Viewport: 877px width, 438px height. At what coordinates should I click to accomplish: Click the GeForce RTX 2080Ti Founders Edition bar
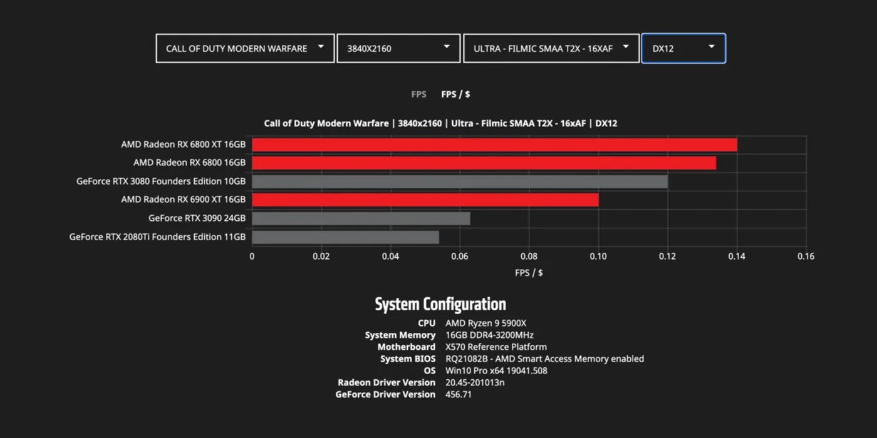click(x=345, y=237)
